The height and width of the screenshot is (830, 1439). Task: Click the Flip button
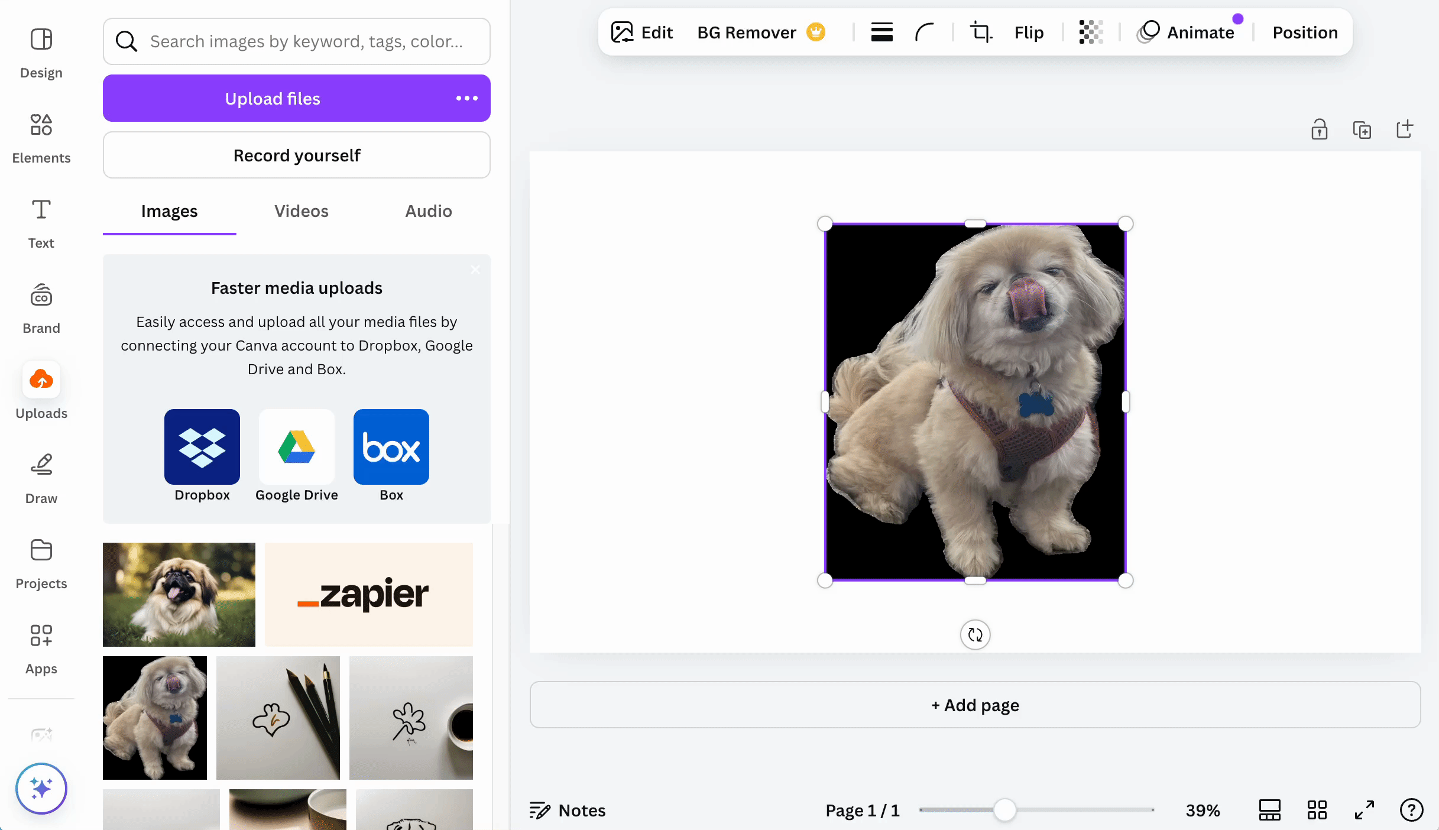pos(1029,32)
